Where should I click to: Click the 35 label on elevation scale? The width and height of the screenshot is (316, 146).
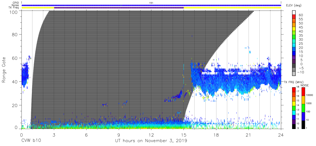pos(301,36)
